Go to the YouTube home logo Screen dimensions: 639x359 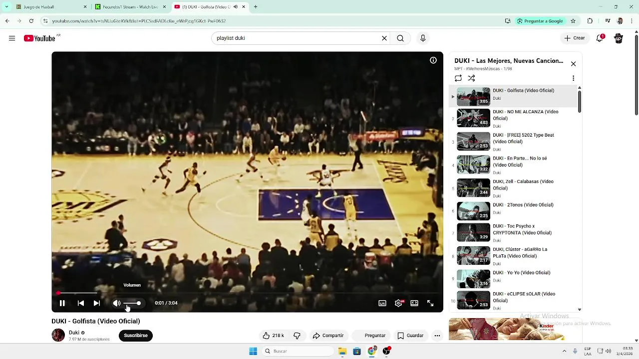tap(39, 38)
